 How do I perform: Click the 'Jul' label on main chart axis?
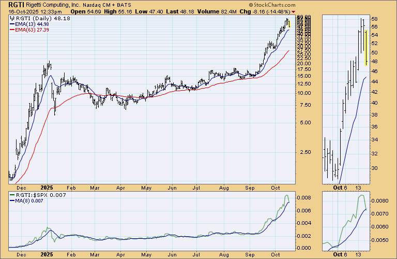coord(196,188)
